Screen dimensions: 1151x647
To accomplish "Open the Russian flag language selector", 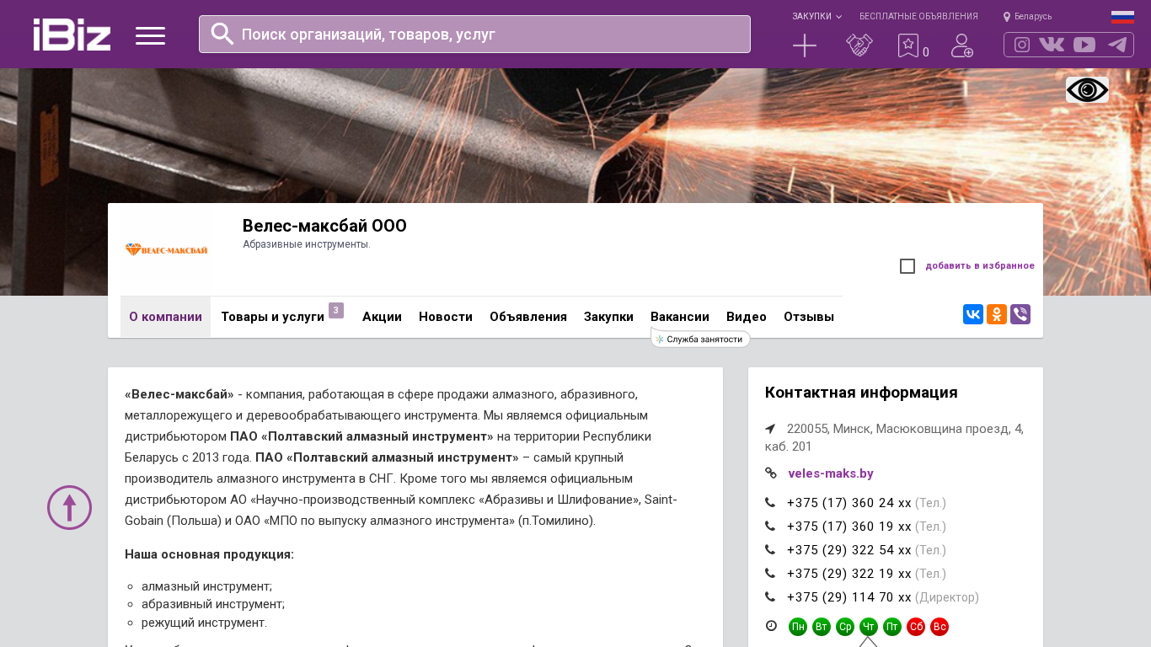I will [1122, 17].
